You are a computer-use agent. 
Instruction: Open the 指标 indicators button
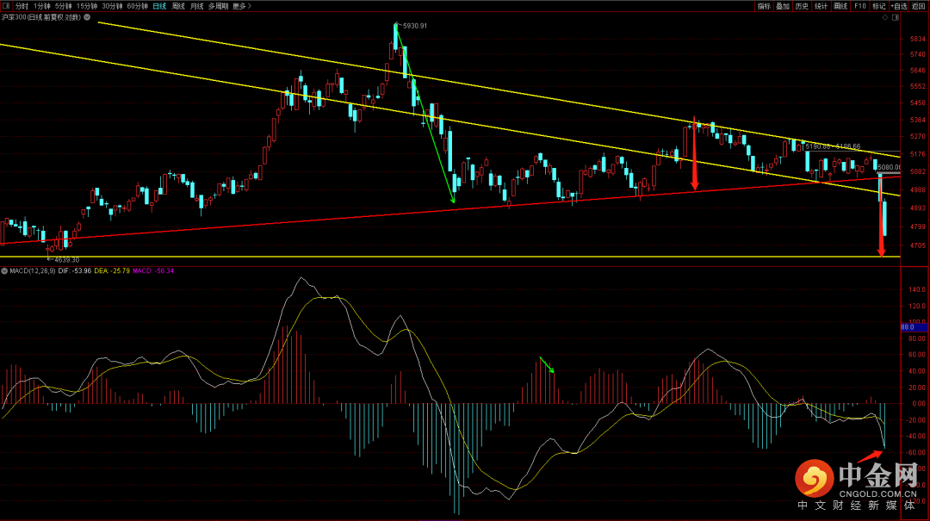(x=764, y=6)
